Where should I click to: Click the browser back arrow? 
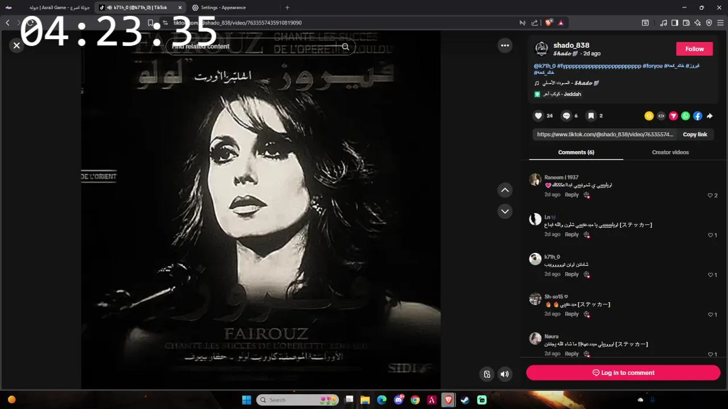click(7, 23)
